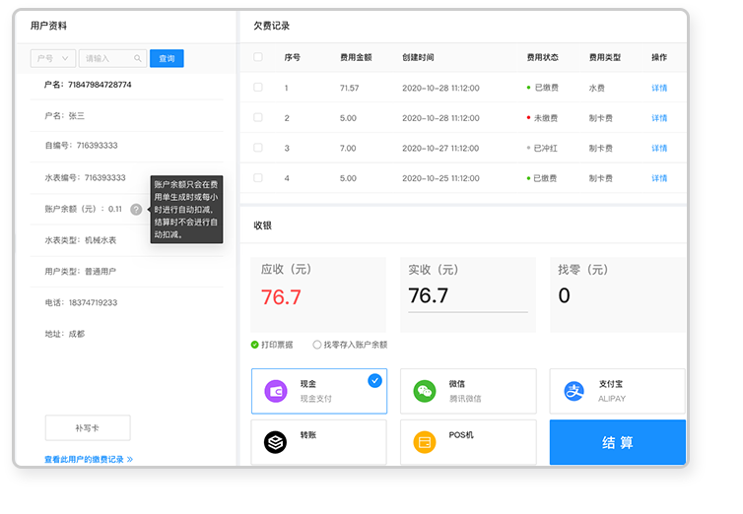
Task: Click the double-chevron arrow after 查看此用户的缴费记录
Action: (130, 459)
